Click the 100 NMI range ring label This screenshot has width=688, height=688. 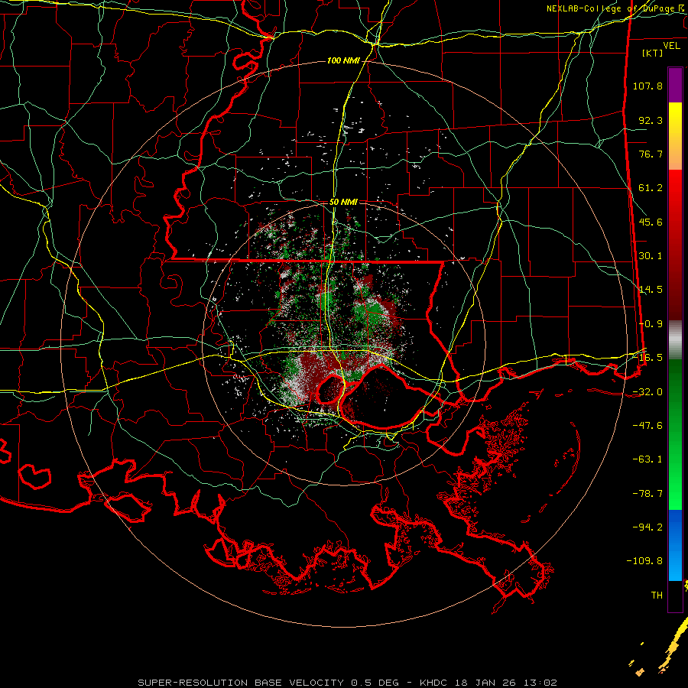tap(343, 60)
